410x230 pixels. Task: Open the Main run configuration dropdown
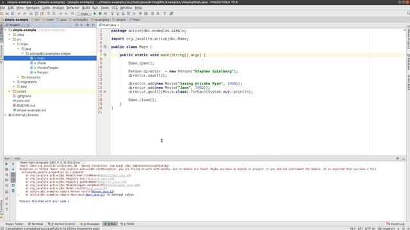(x=84, y=13)
